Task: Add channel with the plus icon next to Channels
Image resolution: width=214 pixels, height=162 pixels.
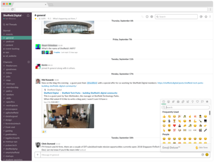Action: [x=29, y=62]
